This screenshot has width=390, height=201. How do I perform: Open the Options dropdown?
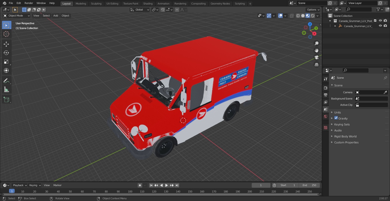click(x=313, y=10)
